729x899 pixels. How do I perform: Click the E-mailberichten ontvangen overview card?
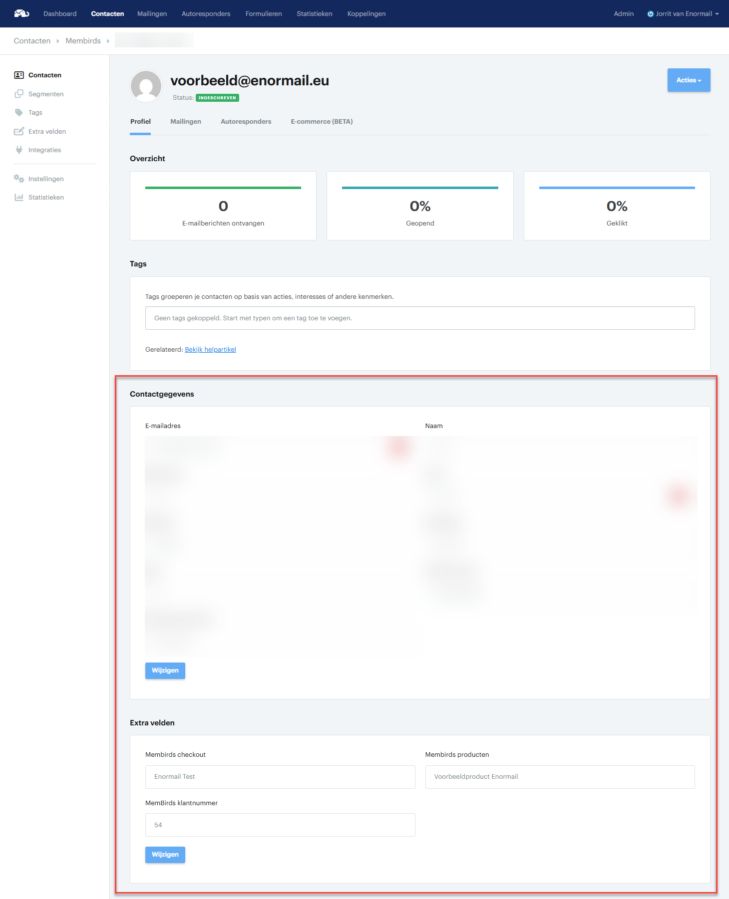point(223,206)
